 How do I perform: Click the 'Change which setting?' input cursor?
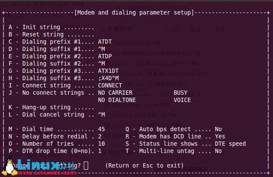pos(86,165)
